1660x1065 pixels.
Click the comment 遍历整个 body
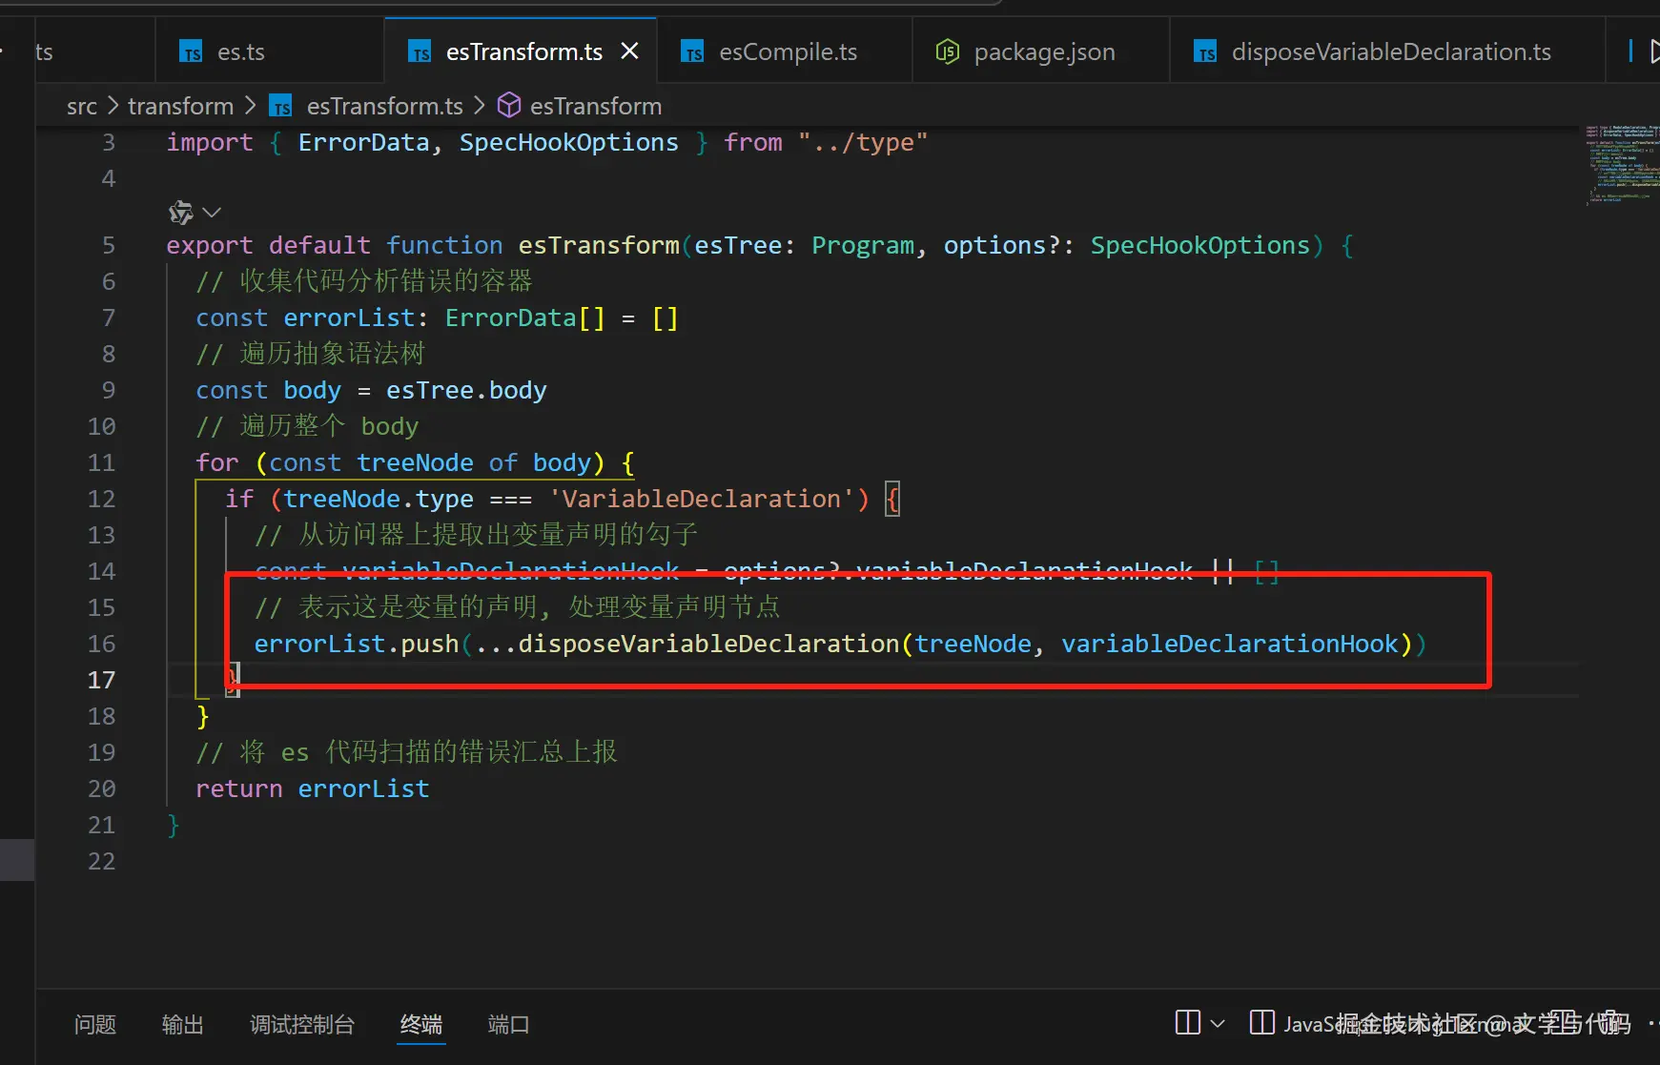pos(307,426)
